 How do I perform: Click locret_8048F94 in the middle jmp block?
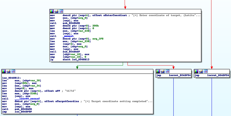180,75
